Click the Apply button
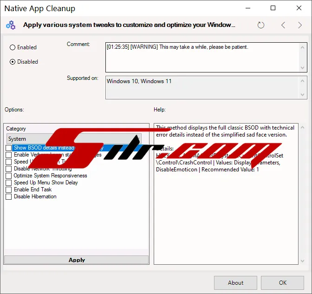Image resolution: width=312 pixels, height=294 pixels. [77, 260]
